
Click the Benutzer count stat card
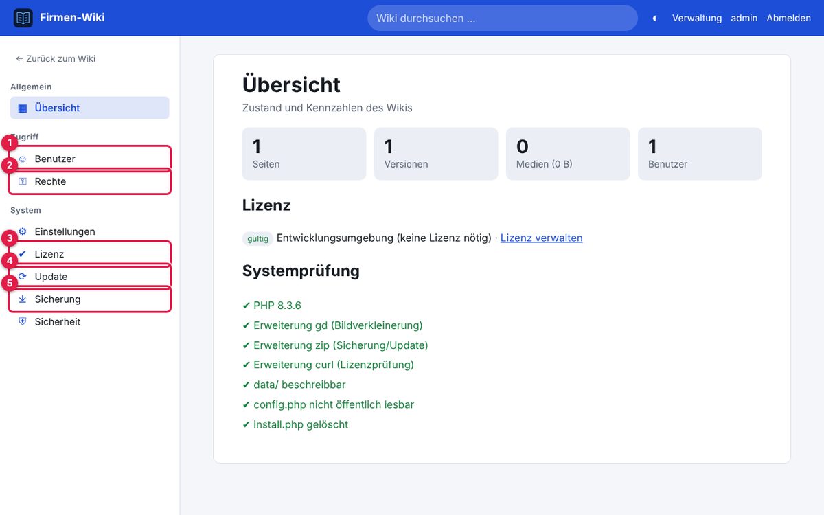click(700, 154)
